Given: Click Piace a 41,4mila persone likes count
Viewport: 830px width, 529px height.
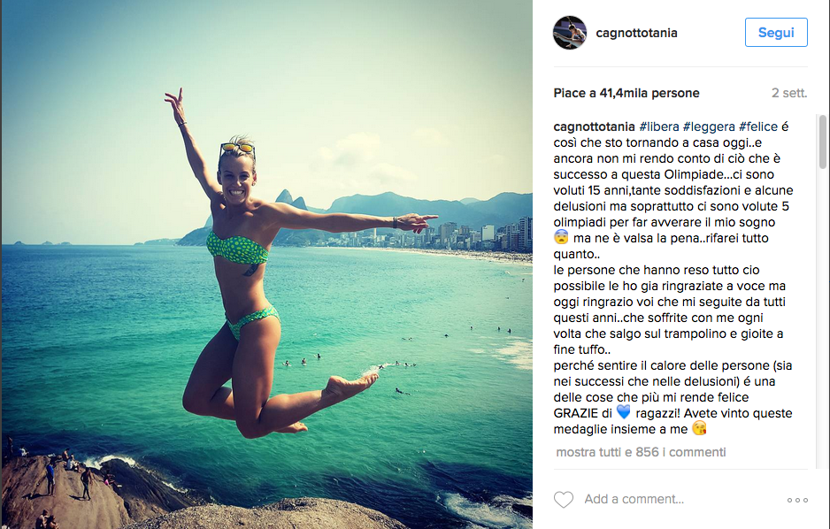Looking at the screenshot, I should click(x=626, y=93).
